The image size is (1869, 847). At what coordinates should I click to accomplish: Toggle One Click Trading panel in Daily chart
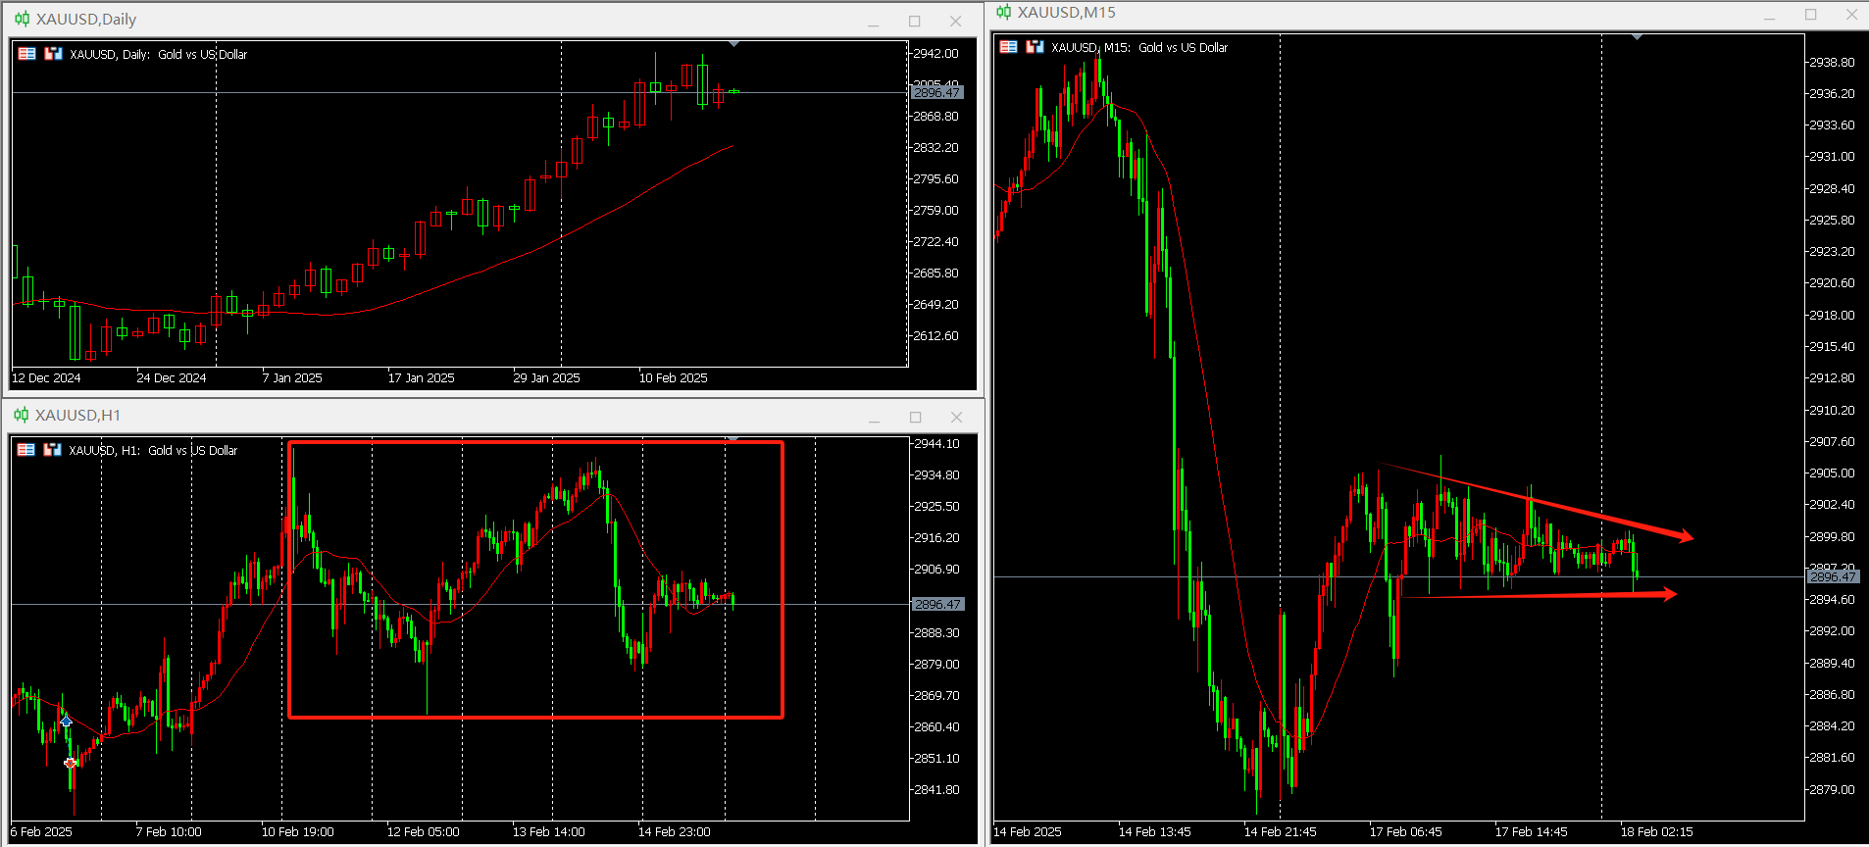54,54
